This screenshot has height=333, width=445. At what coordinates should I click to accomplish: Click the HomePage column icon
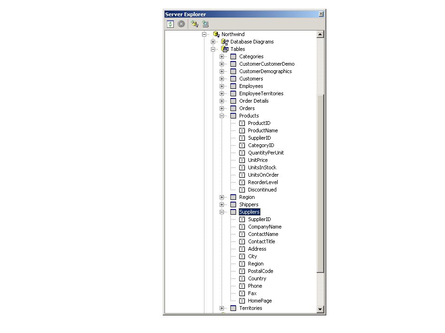[242, 301]
